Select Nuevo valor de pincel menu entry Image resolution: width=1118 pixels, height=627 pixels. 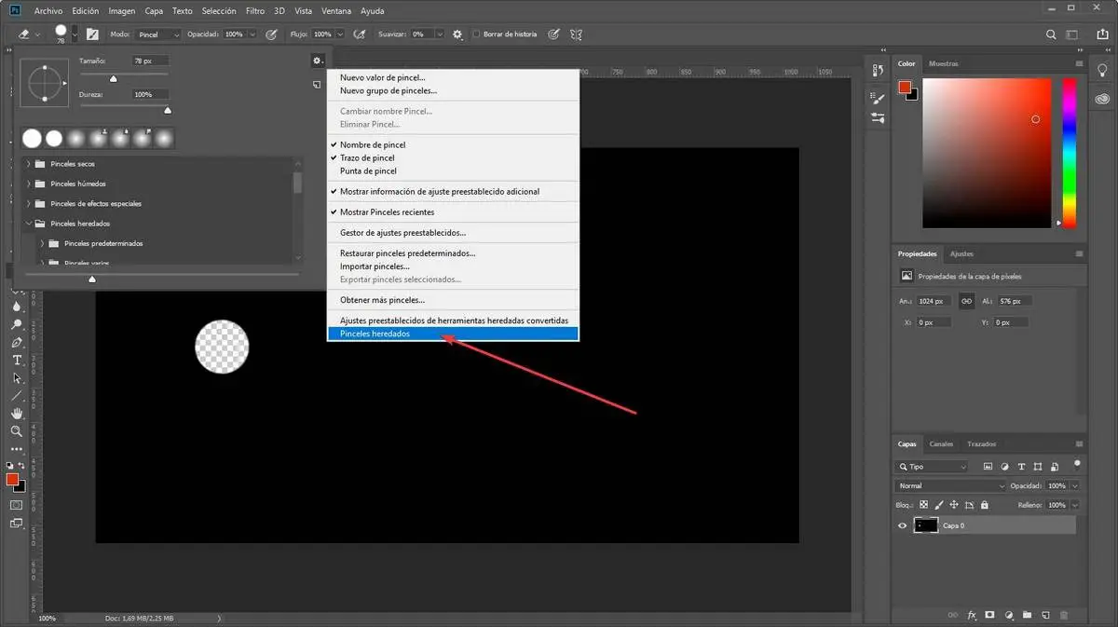[453, 78]
